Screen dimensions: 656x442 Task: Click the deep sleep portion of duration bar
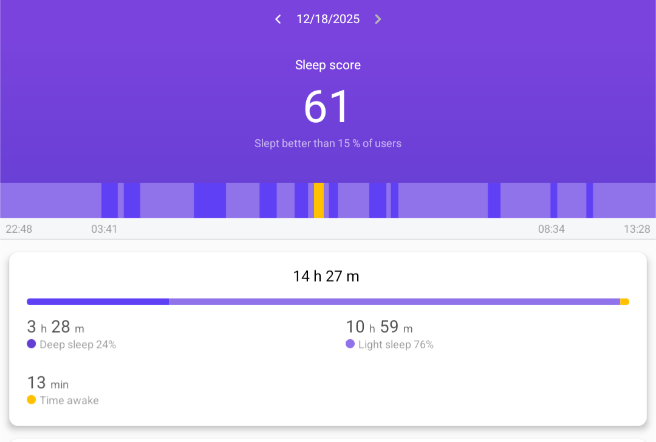97,302
